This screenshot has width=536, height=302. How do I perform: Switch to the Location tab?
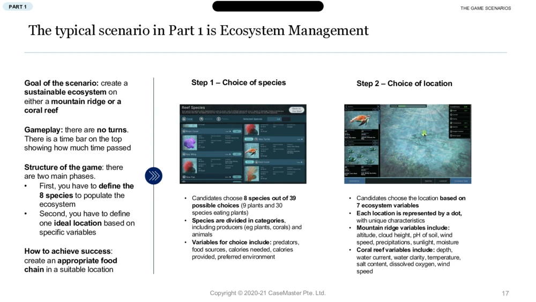pyautogui.click(x=443, y=181)
